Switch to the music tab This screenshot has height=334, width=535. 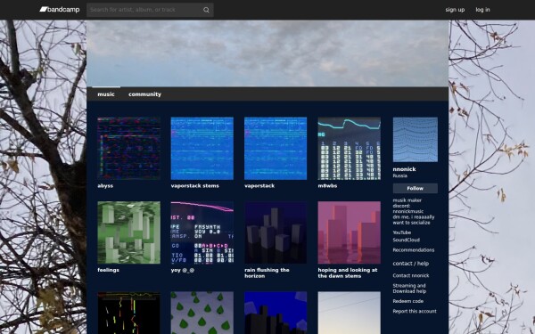click(106, 94)
